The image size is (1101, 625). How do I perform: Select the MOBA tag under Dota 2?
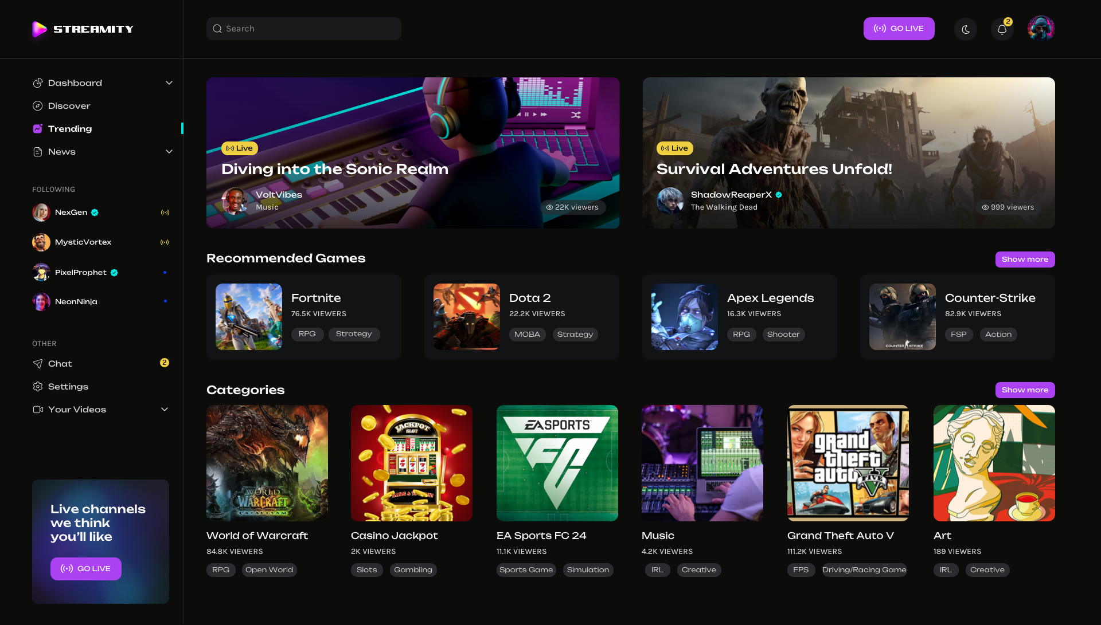(527, 334)
